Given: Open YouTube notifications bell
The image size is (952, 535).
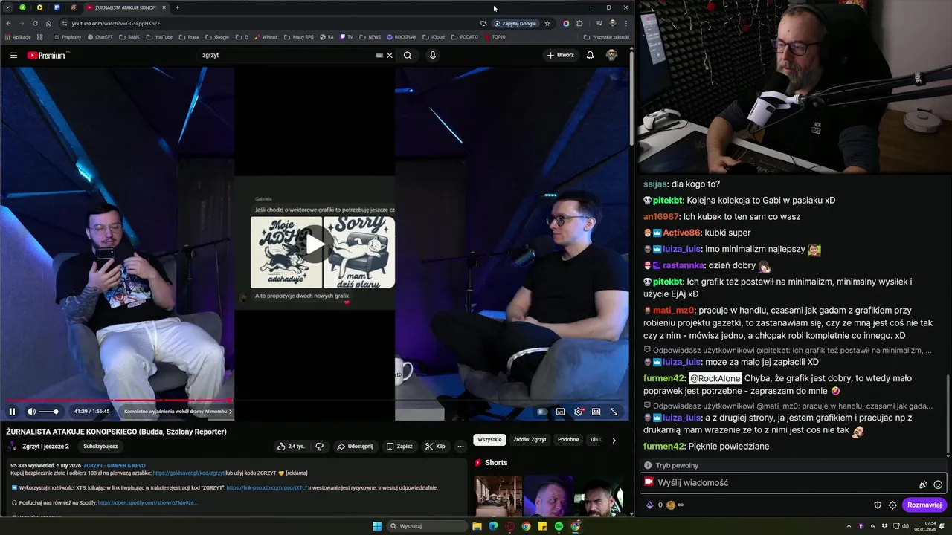Looking at the screenshot, I should pyautogui.click(x=590, y=55).
